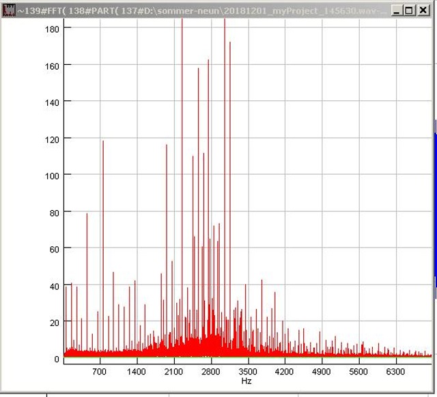Viewport: 437px width, 397px height.
Task: Click the 700 Hz x-axis tick label
Action: click(100, 372)
